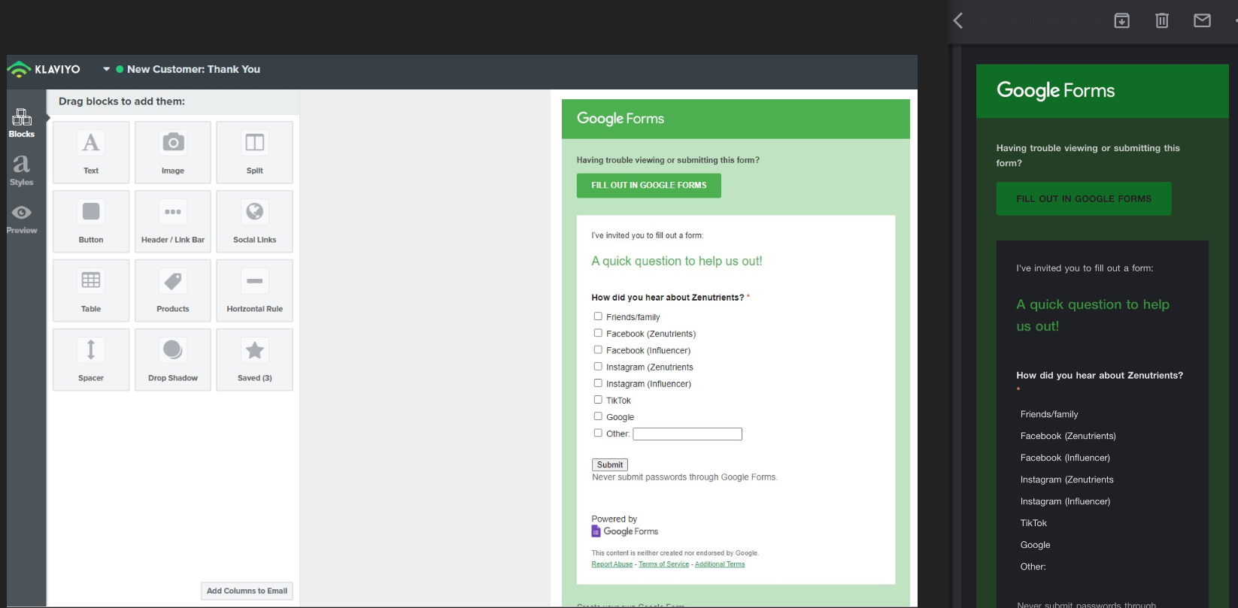Open the Blocks sidebar tab
The image size is (1238, 608).
click(22, 123)
